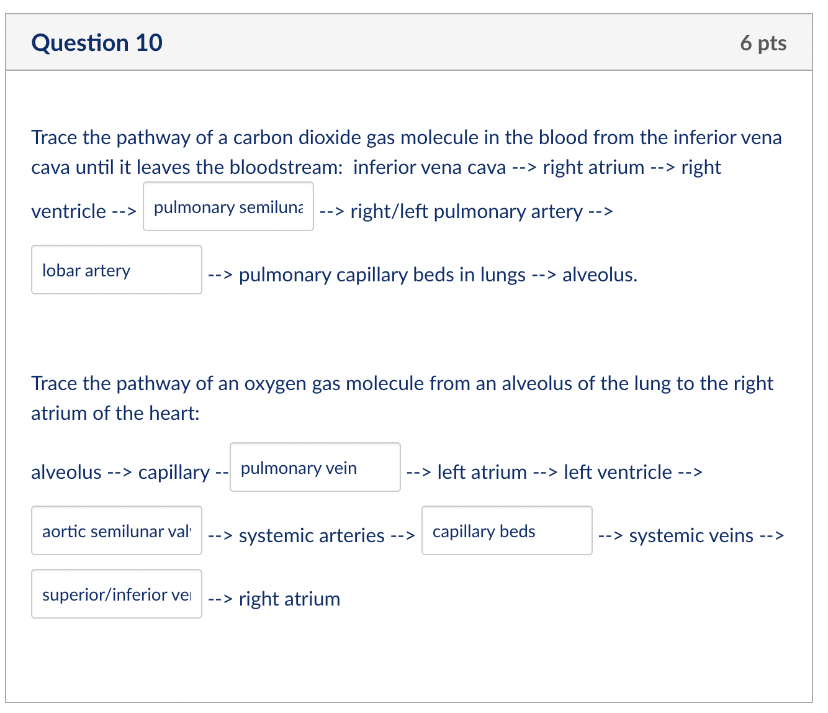Focus the "aortic semilunar valve" answer box

[x=116, y=531]
